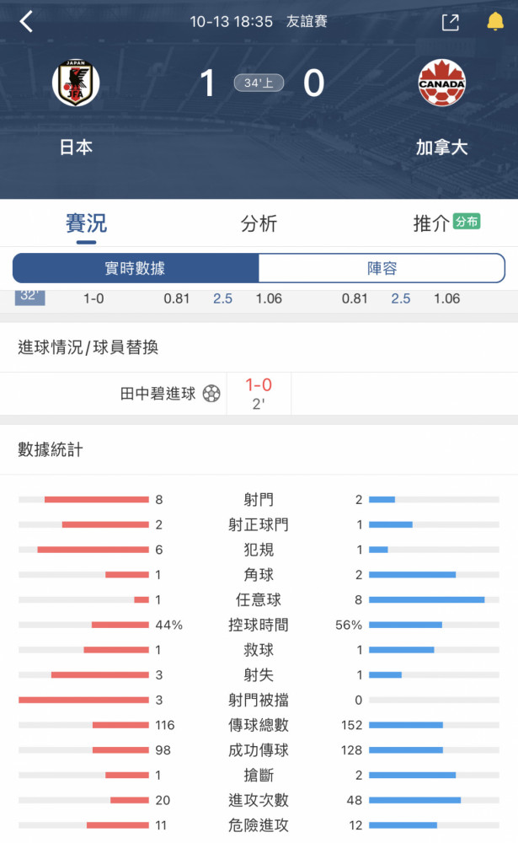Tap the Canada team crest
Viewport: 518px width, 843px height.
(x=441, y=83)
